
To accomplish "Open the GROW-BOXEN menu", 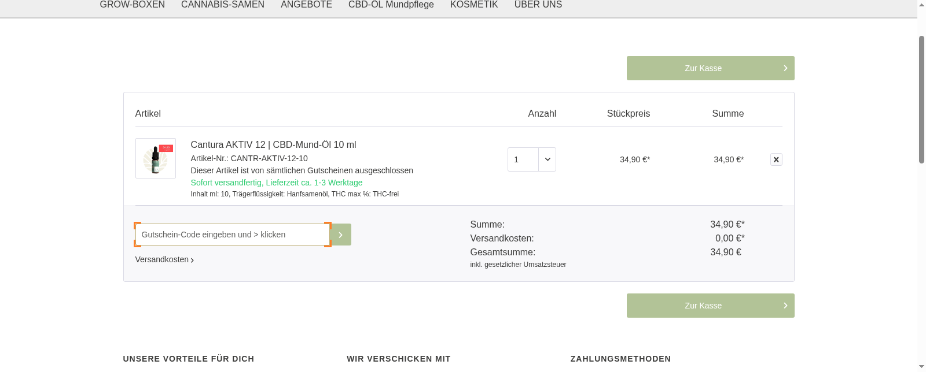I will pos(132,5).
